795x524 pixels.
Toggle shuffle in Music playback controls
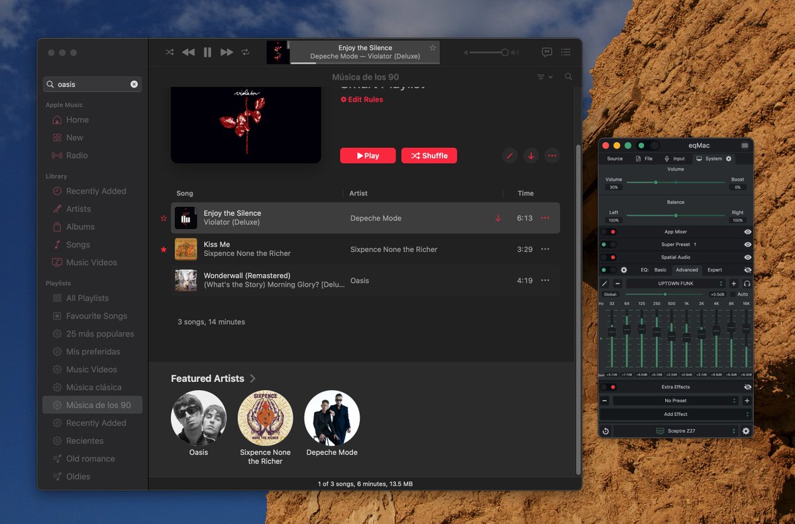[x=170, y=52]
